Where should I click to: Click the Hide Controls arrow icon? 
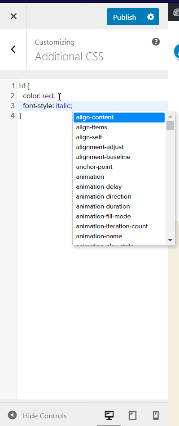coord(12,415)
